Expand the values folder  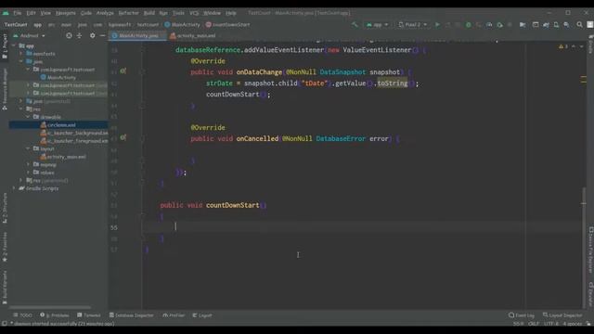point(29,173)
